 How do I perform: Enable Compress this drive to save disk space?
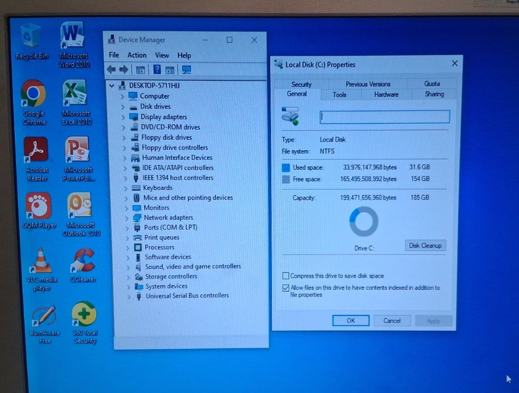pos(286,276)
